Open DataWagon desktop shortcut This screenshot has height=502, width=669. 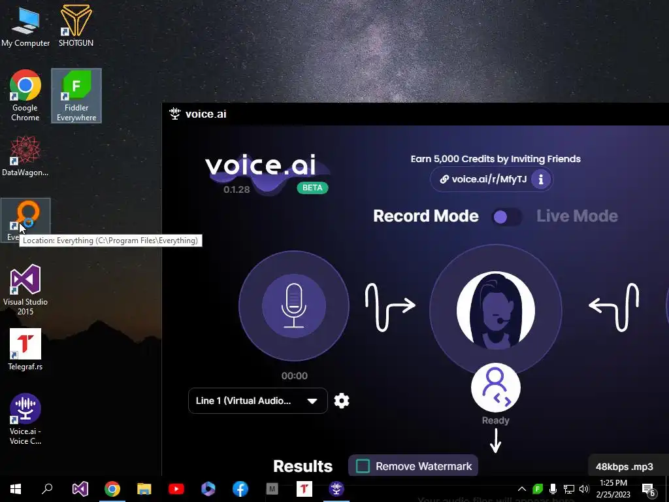(25, 156)
